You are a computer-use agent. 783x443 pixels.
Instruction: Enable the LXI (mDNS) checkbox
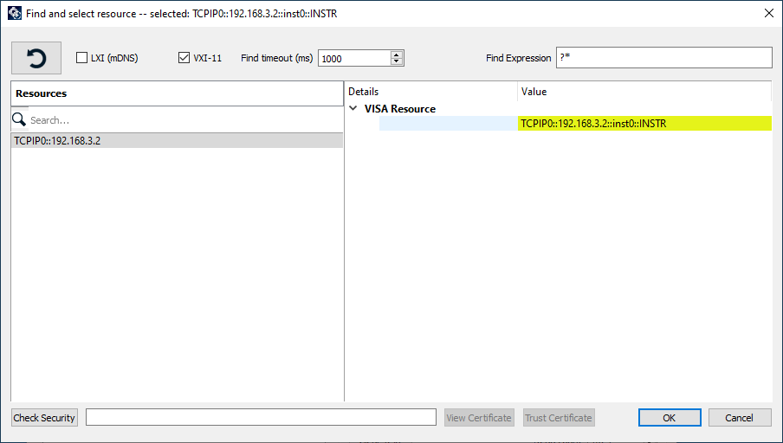point(82,58)
